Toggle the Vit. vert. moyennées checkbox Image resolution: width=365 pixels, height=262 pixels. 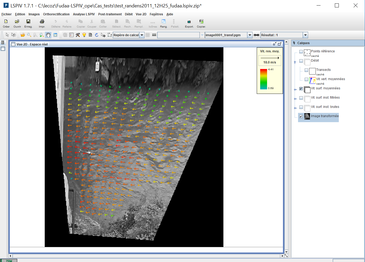coord(306,79)
